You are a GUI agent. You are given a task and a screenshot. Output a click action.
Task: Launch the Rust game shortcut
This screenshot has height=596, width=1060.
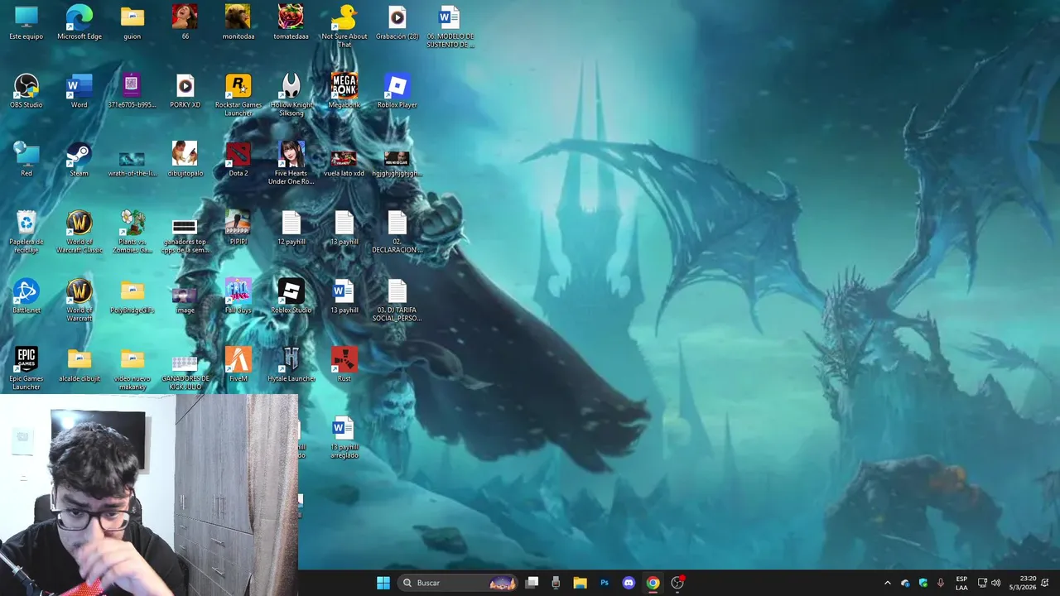point(344,365)
